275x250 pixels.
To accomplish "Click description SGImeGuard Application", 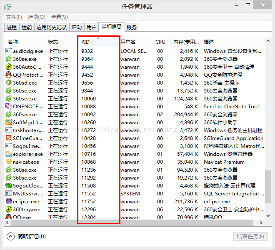I will tap(233, 138).
